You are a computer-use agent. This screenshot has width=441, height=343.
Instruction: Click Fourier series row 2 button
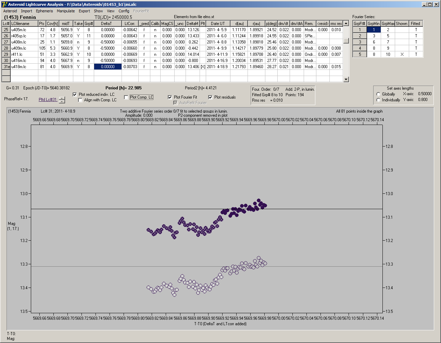pos(360,36)
